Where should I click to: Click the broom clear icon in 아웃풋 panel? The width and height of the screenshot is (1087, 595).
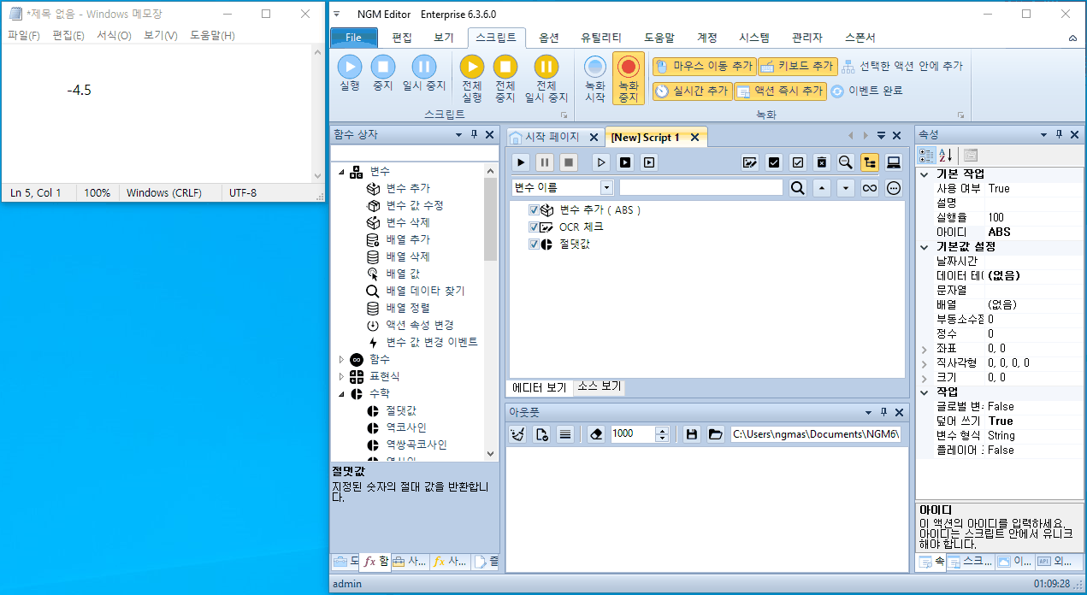[x=517, y=434]
